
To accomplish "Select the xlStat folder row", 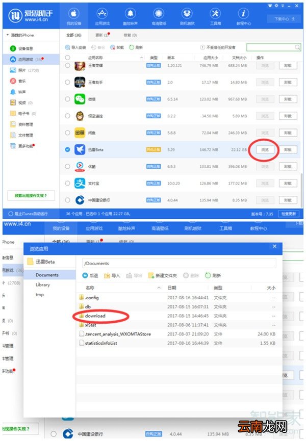I will [178, 325].
